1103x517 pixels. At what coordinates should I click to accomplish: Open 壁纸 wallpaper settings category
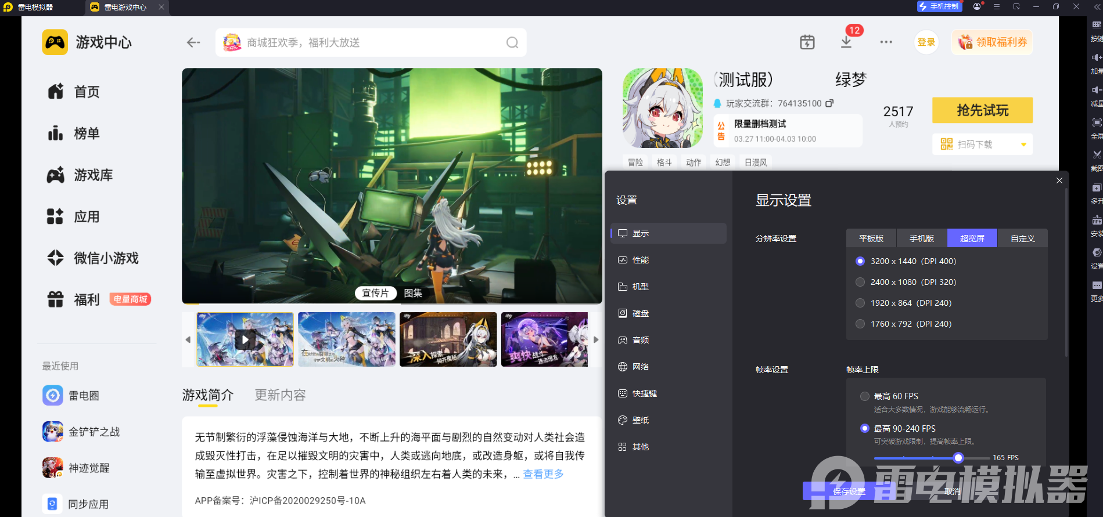tap(669, 420)
